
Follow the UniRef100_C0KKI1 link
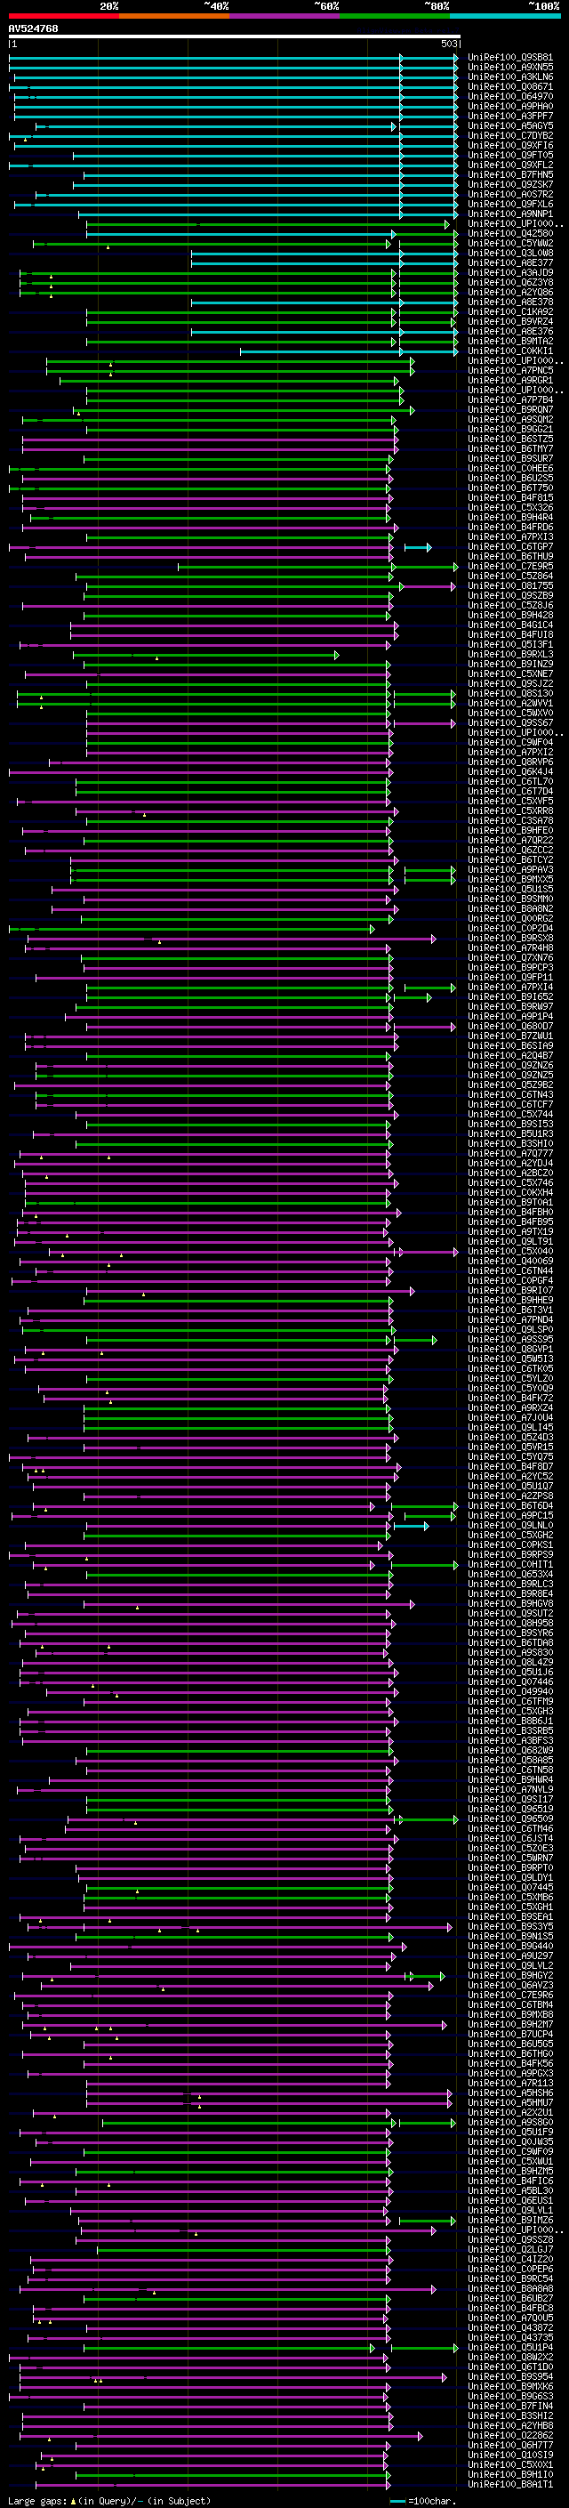click(x=510, y=351)
